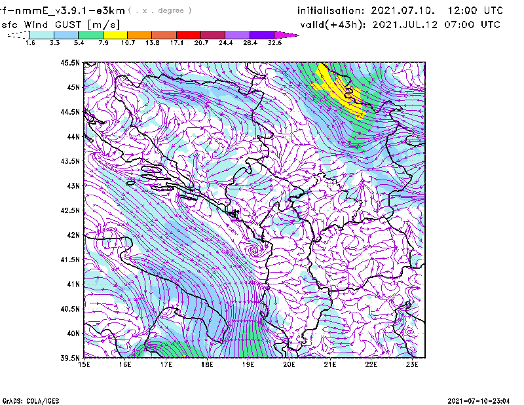Click the 45N latitude label
The height and width of the screenshot is (405, 524).
73,87
